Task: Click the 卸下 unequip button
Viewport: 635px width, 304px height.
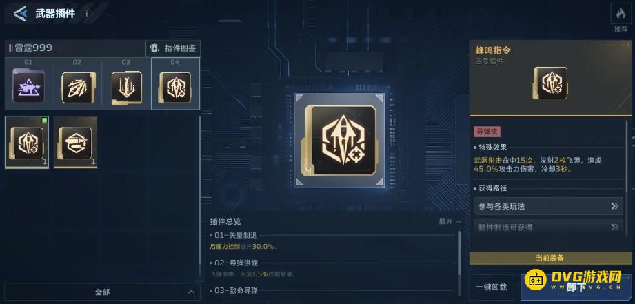Action: pyautogui.click(x=576, y=287)
